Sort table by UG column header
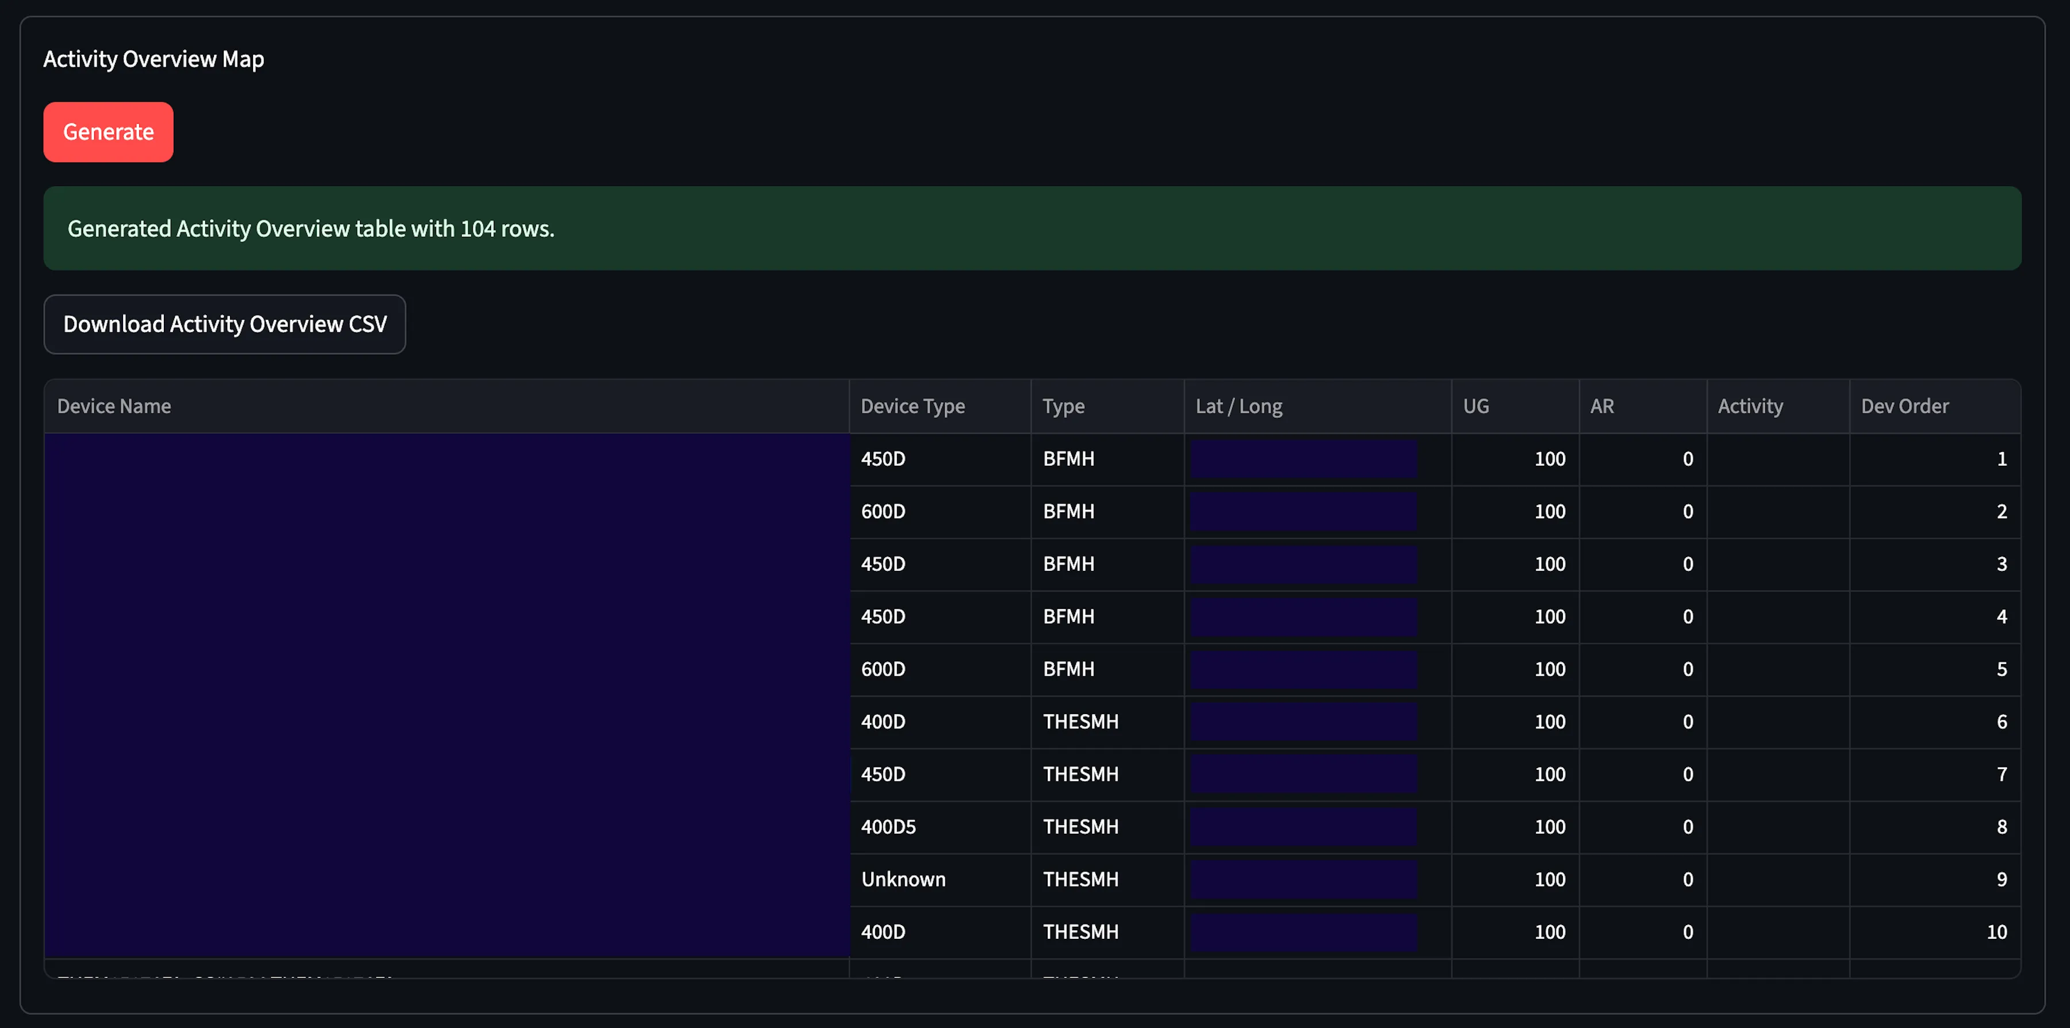This screenshot has height=1028, width=2070. pyautogui.click(x=1475, y=406)
